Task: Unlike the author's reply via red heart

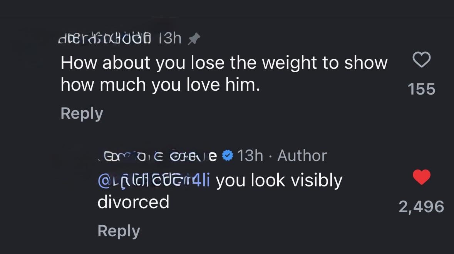Action: (421, 178)
